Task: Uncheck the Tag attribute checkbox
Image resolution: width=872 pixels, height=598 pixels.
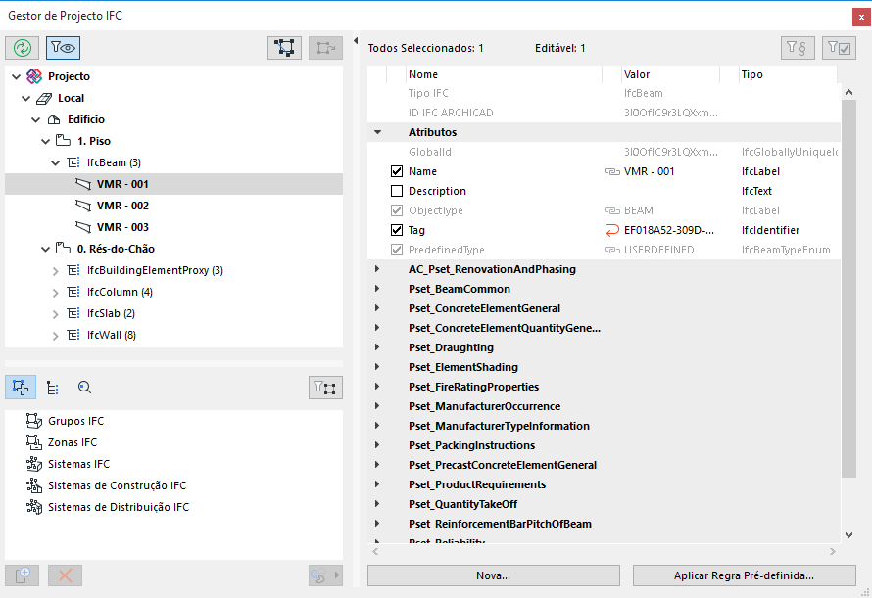Action: [x=397, y=230]
